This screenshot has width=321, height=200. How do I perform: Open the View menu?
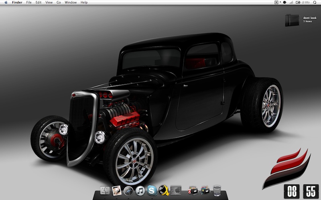coord(49,2)
